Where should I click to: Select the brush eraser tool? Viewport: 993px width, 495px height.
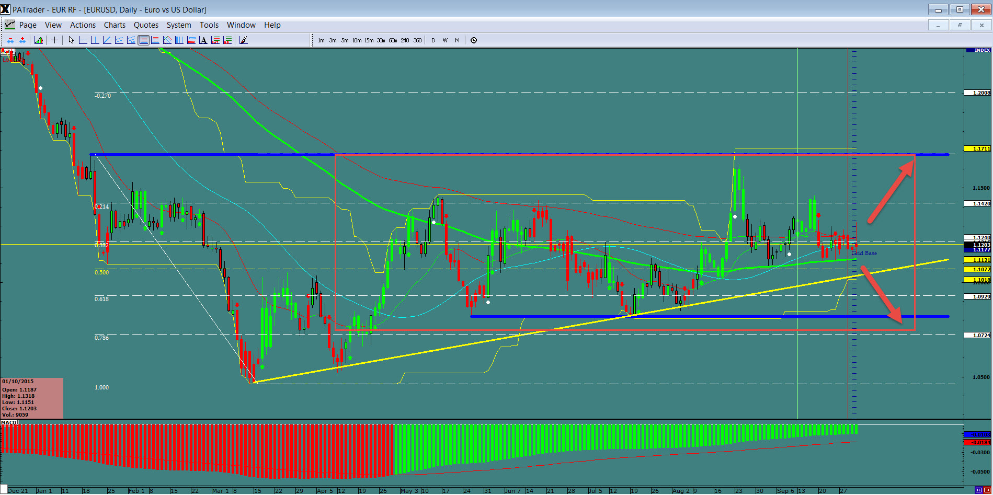pyautogui.click(x=243, y=40)
